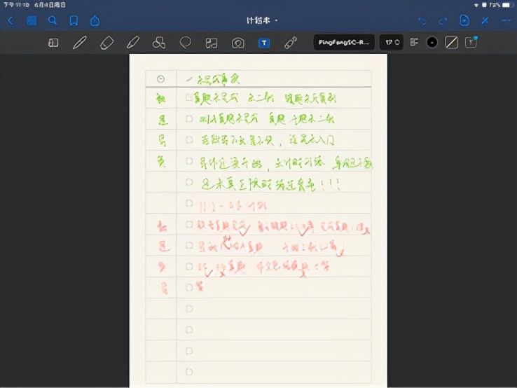Viewport: 517px width, 388px height.
Task: Click the circle icon in the table header cell
Action: click(160, 78)
